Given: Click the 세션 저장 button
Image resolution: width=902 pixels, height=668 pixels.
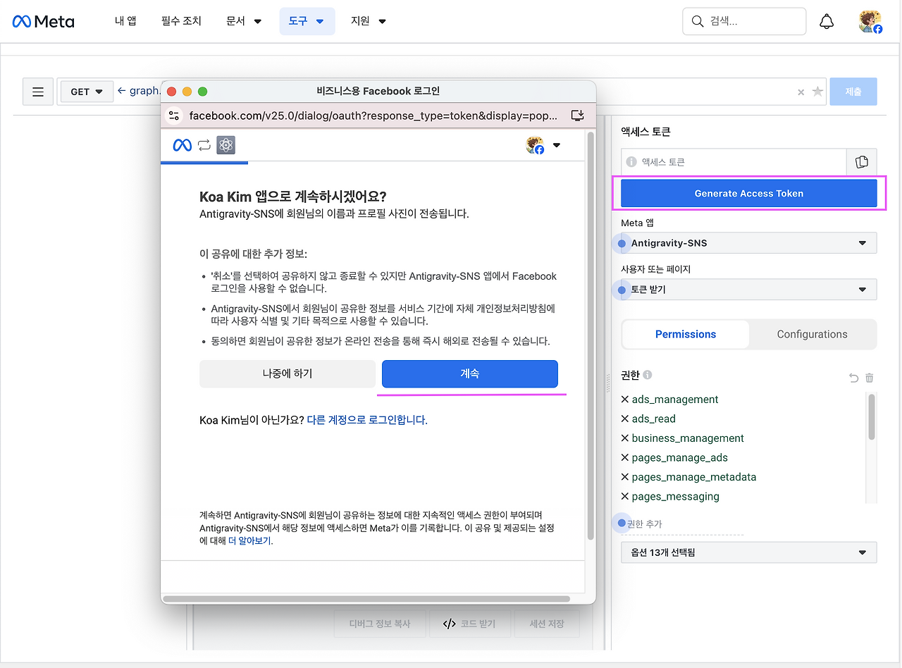Looking at the screenshot, I should [546, 624].
